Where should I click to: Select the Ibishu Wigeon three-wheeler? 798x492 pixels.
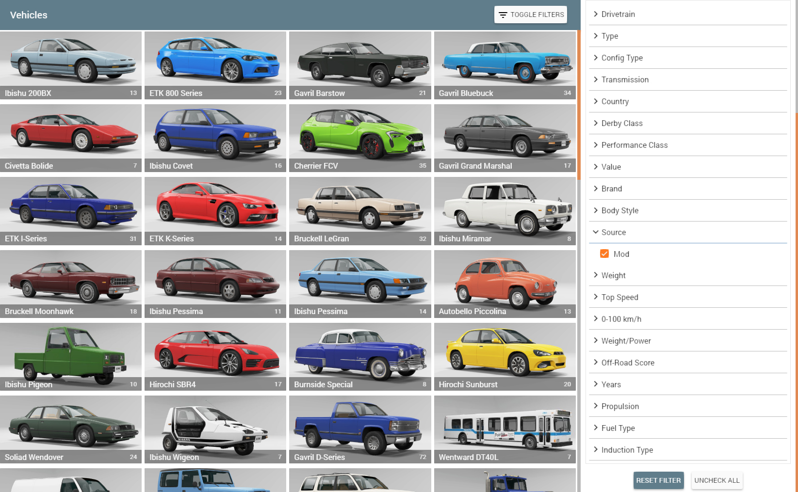coord(215,429)
